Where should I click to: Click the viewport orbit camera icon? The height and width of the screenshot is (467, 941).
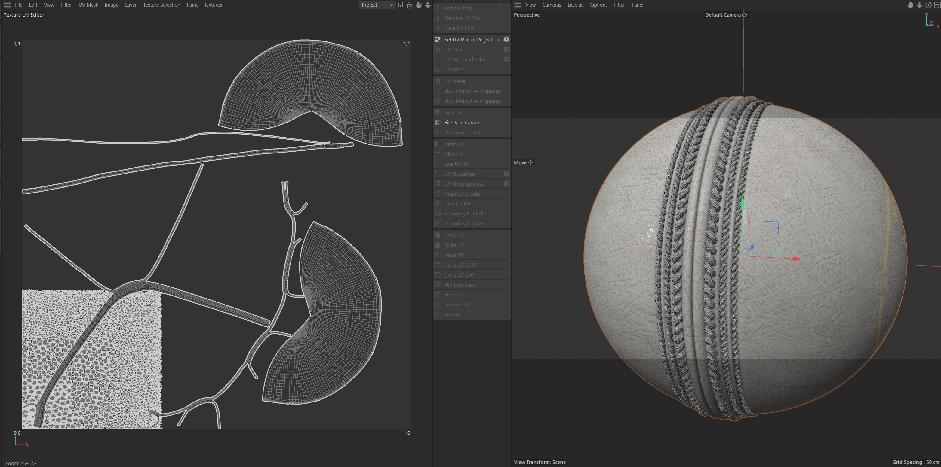coord(928,5)
